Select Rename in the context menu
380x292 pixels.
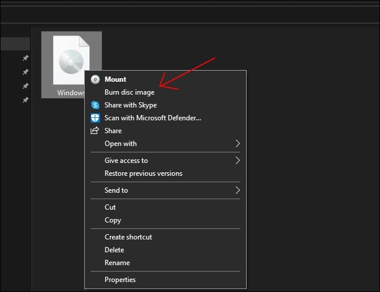click(x=117, y=263)
